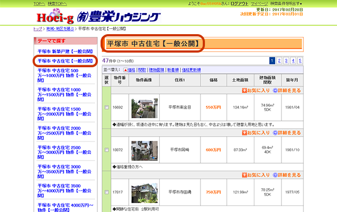
Task: Click property number 18872
Action: [117, 150]
